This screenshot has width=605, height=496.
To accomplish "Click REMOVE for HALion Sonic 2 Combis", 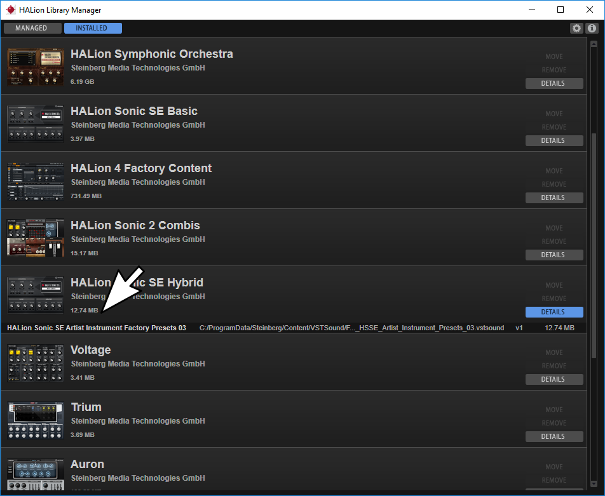I will tap(554, 241).
